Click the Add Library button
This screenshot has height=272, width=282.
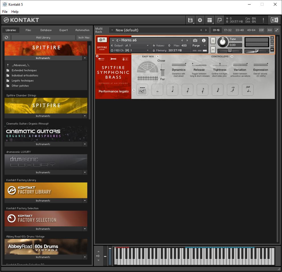pos(43,38)
